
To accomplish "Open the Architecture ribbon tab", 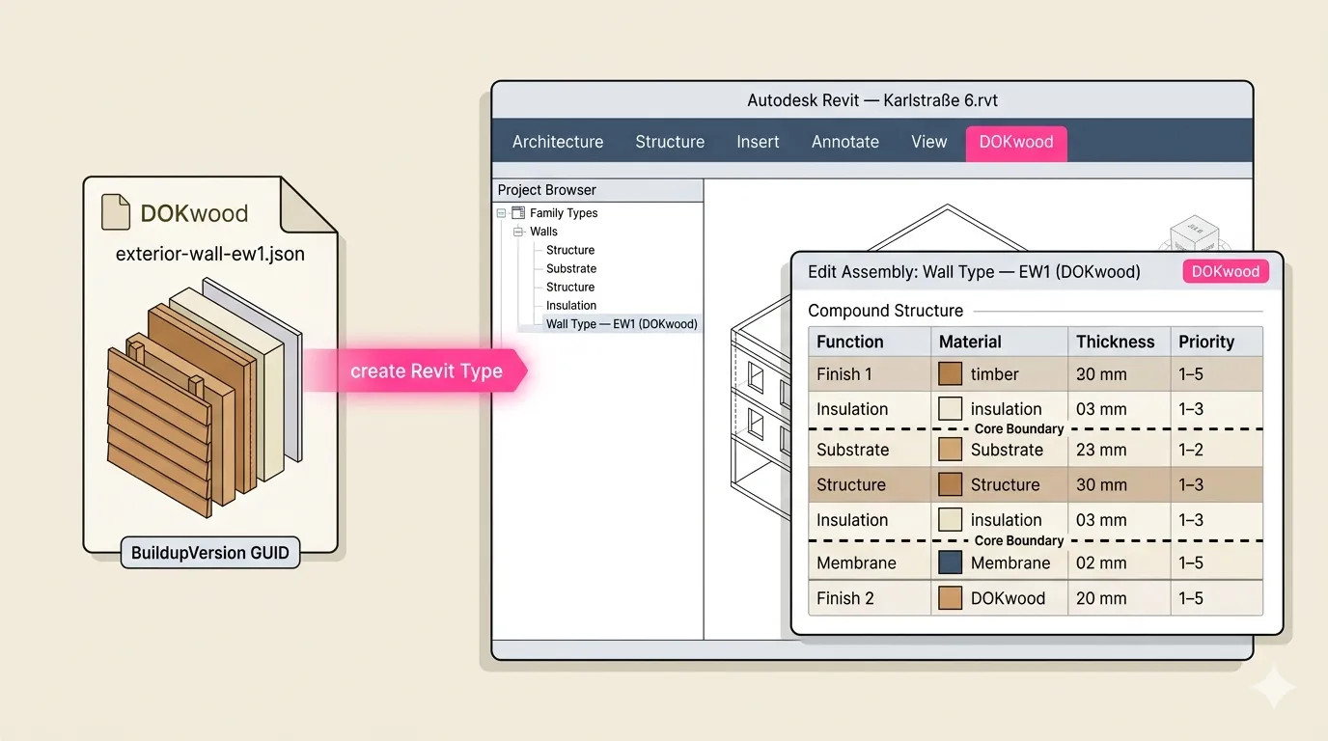I will [x=558, y=142].
